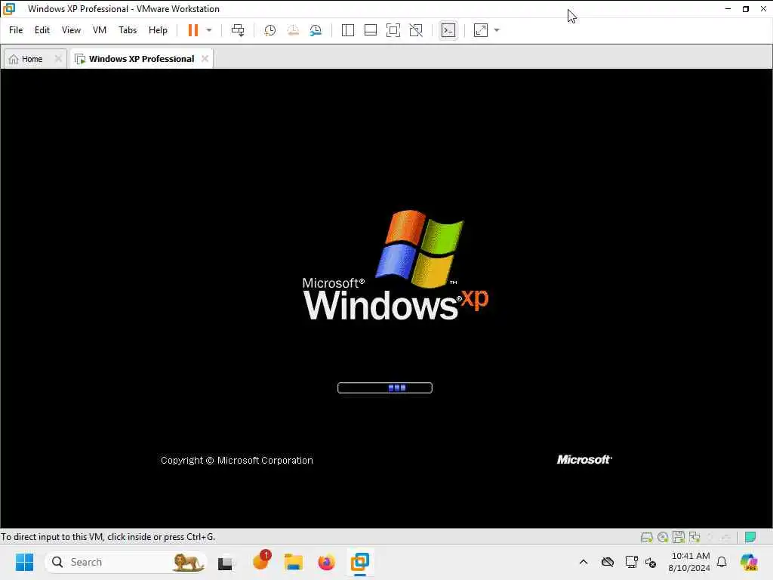Viewport: 773px width, 580px height.
Task: Open the notifications bell
Action: pyautogui.click(x=722, y=562)
